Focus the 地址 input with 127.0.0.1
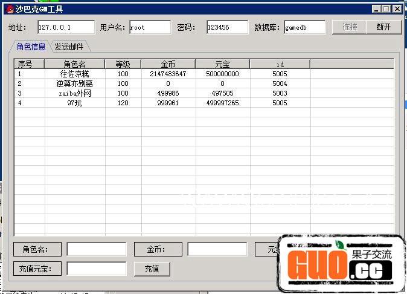Screen dimensions: 407x294 tap(66, 27)
